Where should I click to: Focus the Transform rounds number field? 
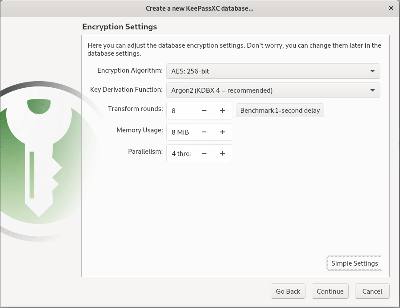(181, 111)
